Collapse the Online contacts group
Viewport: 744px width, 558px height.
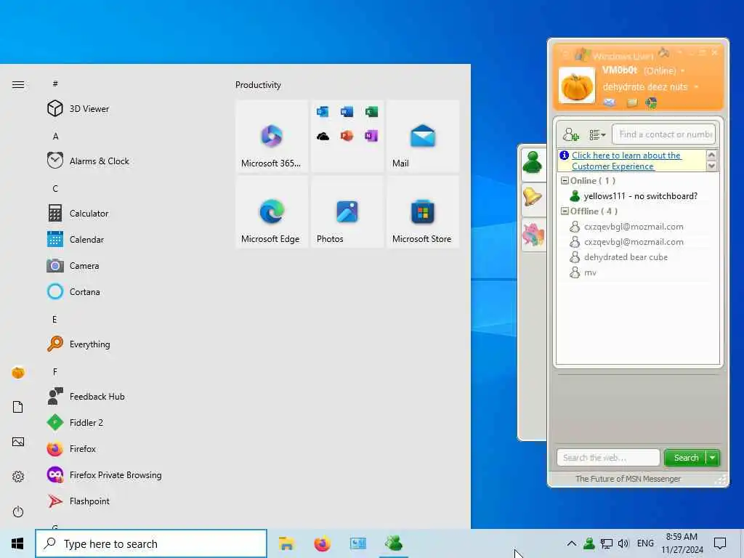click(565, 181)
